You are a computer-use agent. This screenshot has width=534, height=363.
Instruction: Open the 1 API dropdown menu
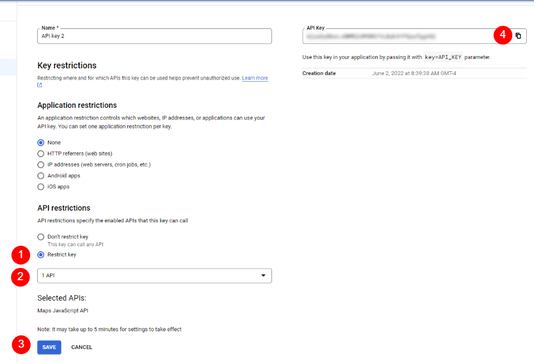(154, 275)
